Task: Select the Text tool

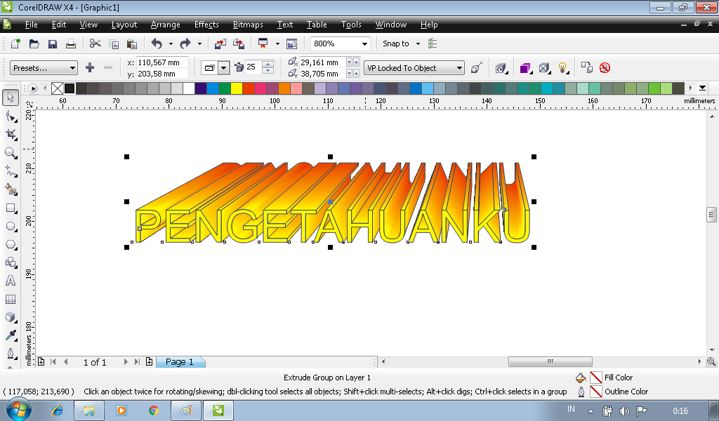Action: [10, 281]
